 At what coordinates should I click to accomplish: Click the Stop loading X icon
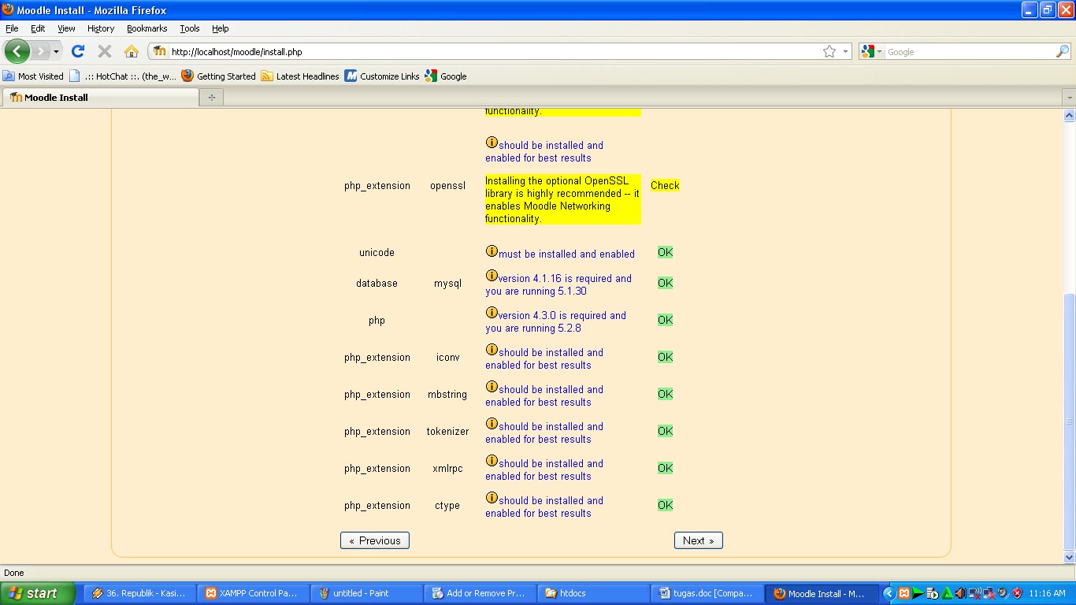point(104,51)
